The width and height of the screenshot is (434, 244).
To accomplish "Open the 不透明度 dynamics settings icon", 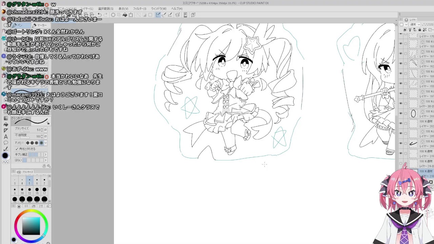I will 46,136.
